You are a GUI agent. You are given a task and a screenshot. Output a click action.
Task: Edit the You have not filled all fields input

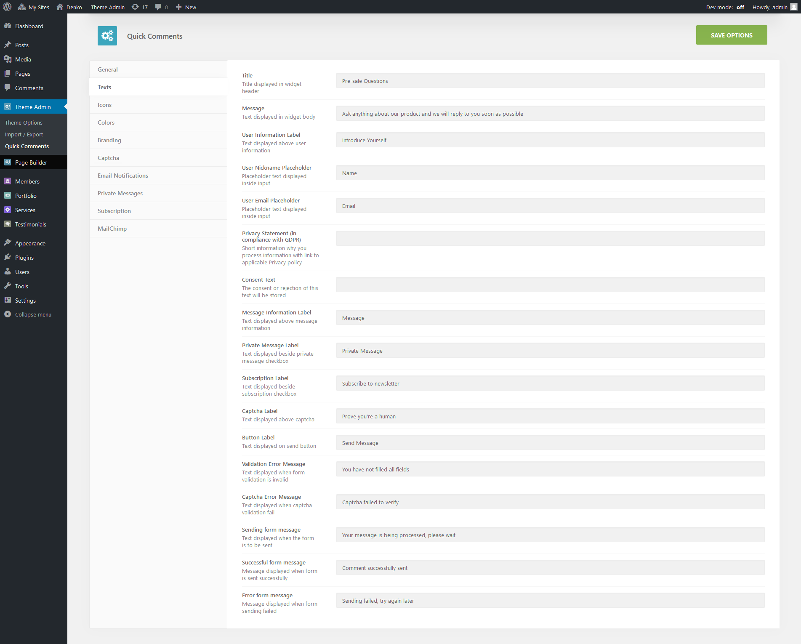click(x=550, y=469)
